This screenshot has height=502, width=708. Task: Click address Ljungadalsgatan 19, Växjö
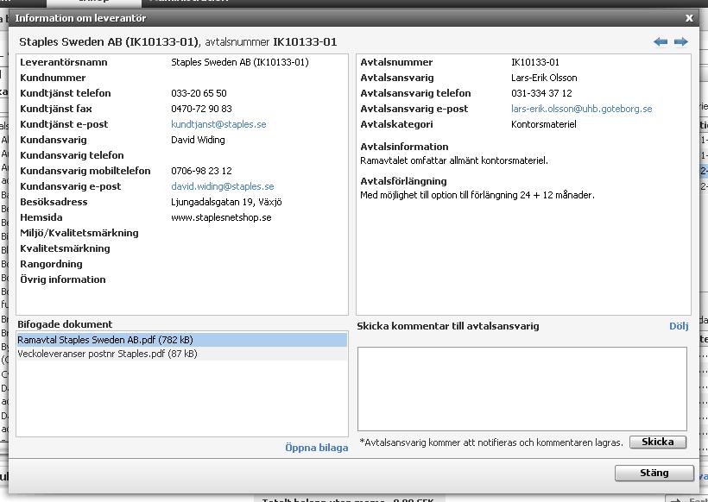pyautogui.click(x=226, y=202)
